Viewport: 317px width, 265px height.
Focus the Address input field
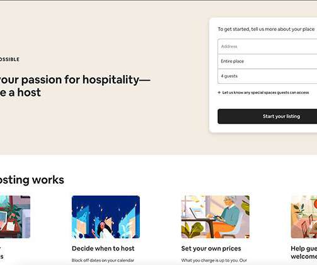click(x=267, y=47)
